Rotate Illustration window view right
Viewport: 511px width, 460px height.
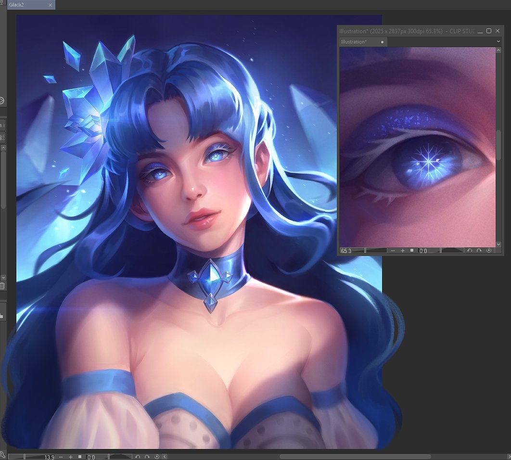click(x=479, y=250)
